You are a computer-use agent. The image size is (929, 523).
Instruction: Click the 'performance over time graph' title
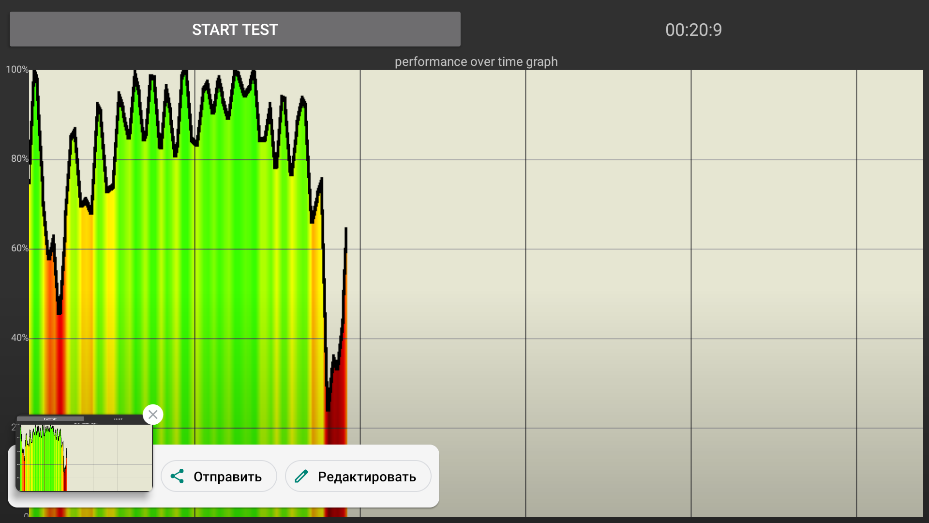point(476,62)
